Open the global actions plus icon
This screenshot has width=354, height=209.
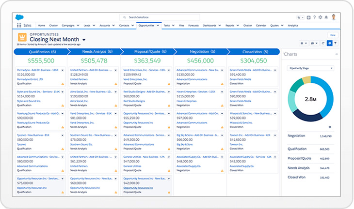(308, 17)
